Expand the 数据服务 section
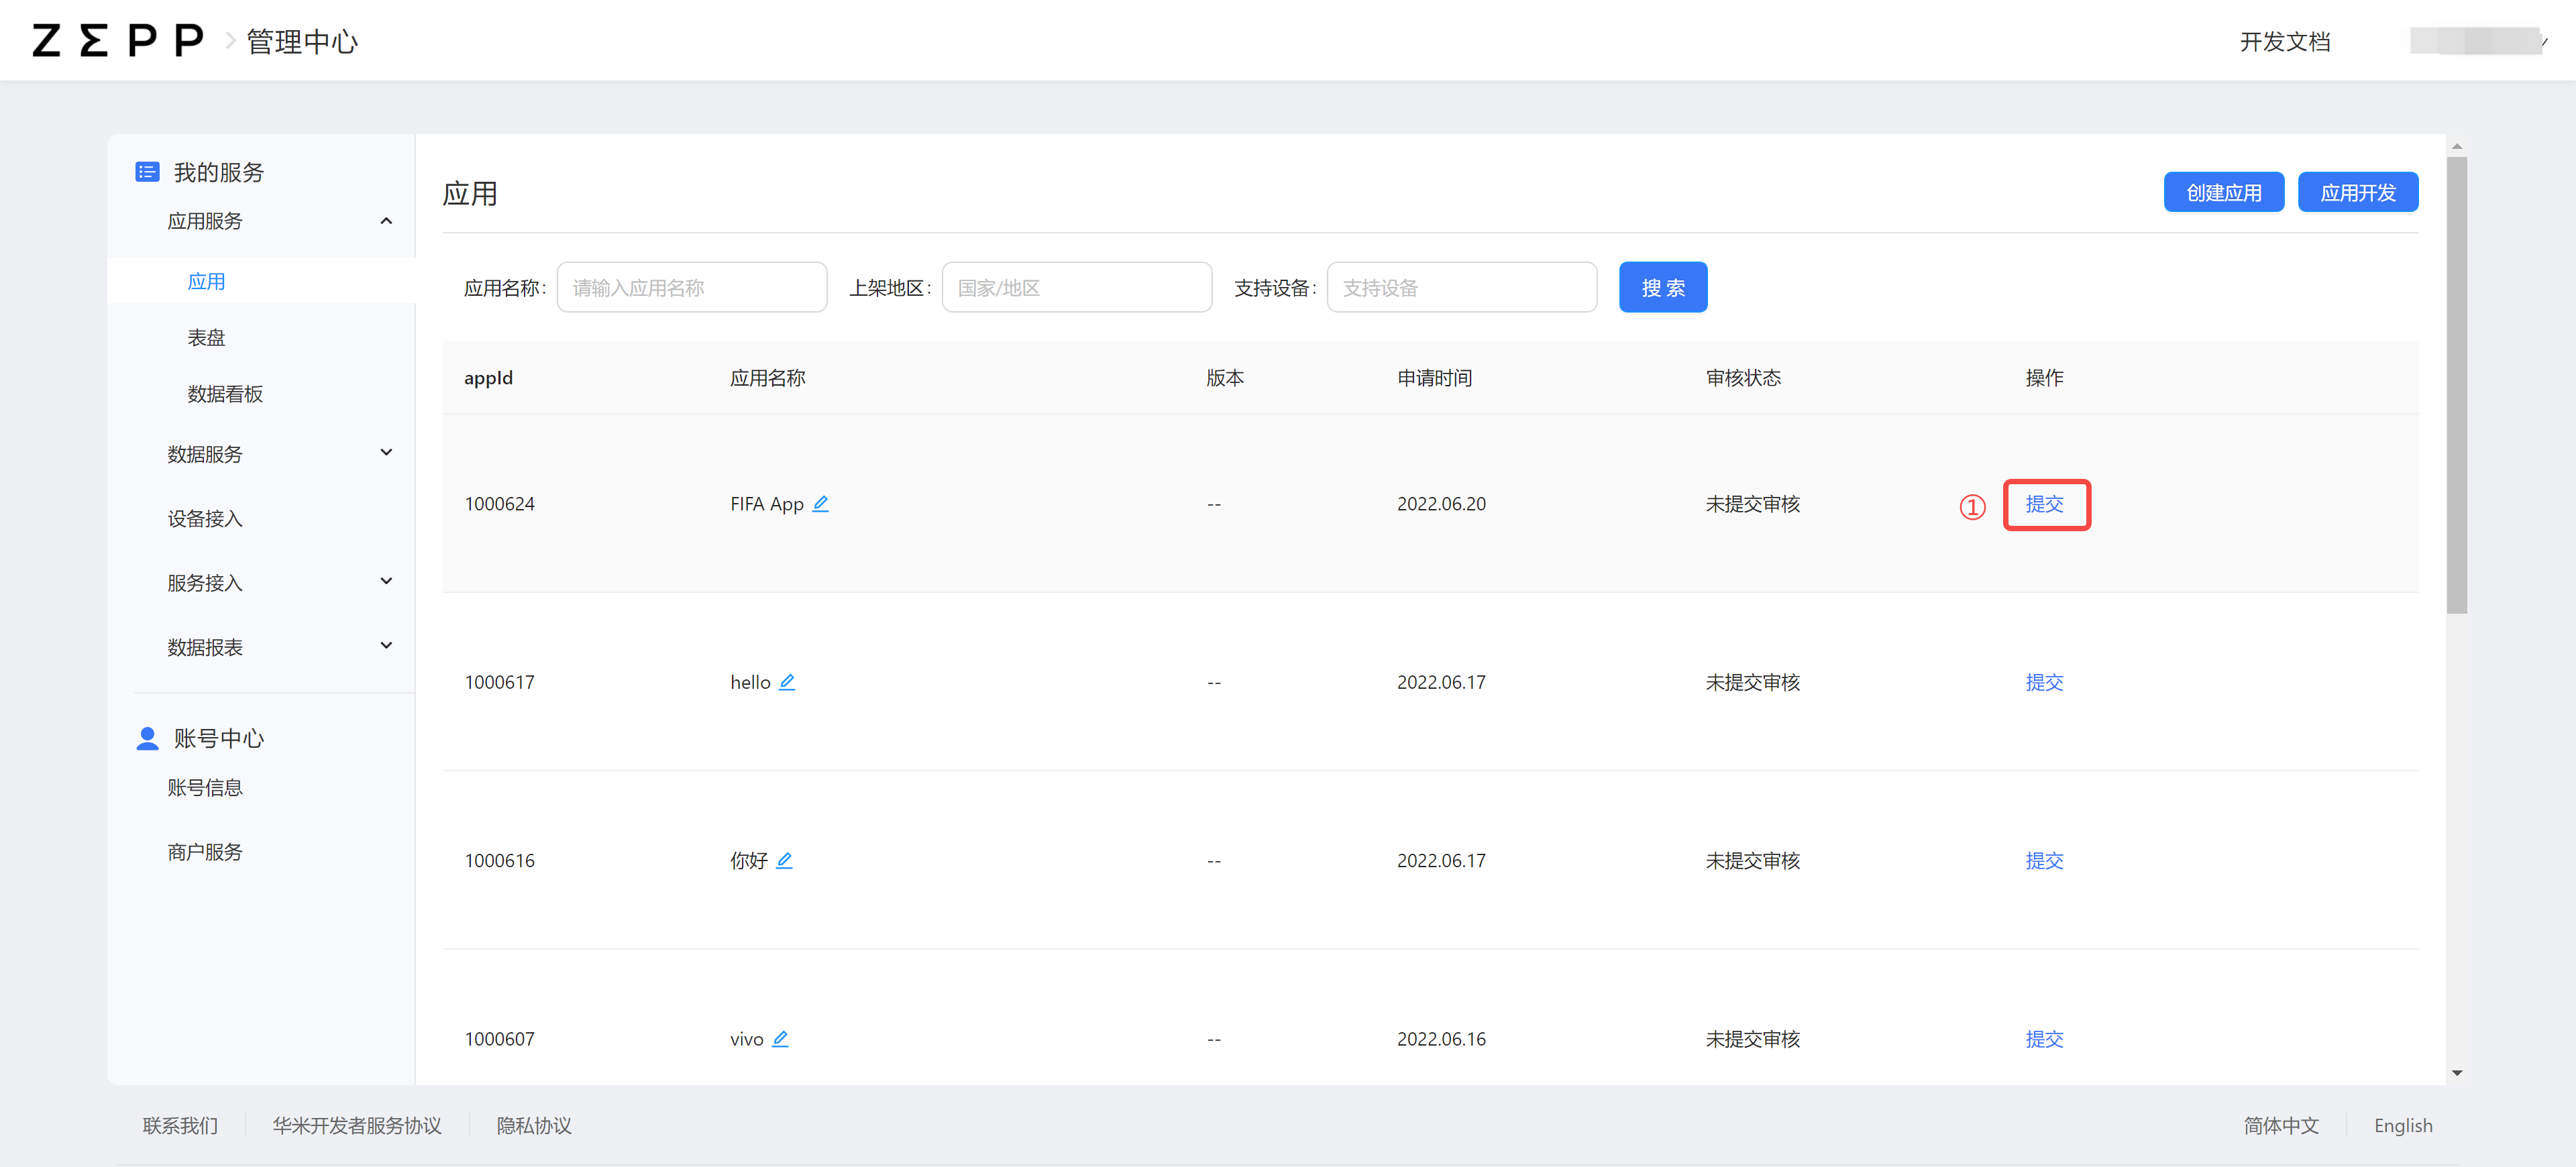The height and width of the screenshot is (1167, 2576). [386, 452]
